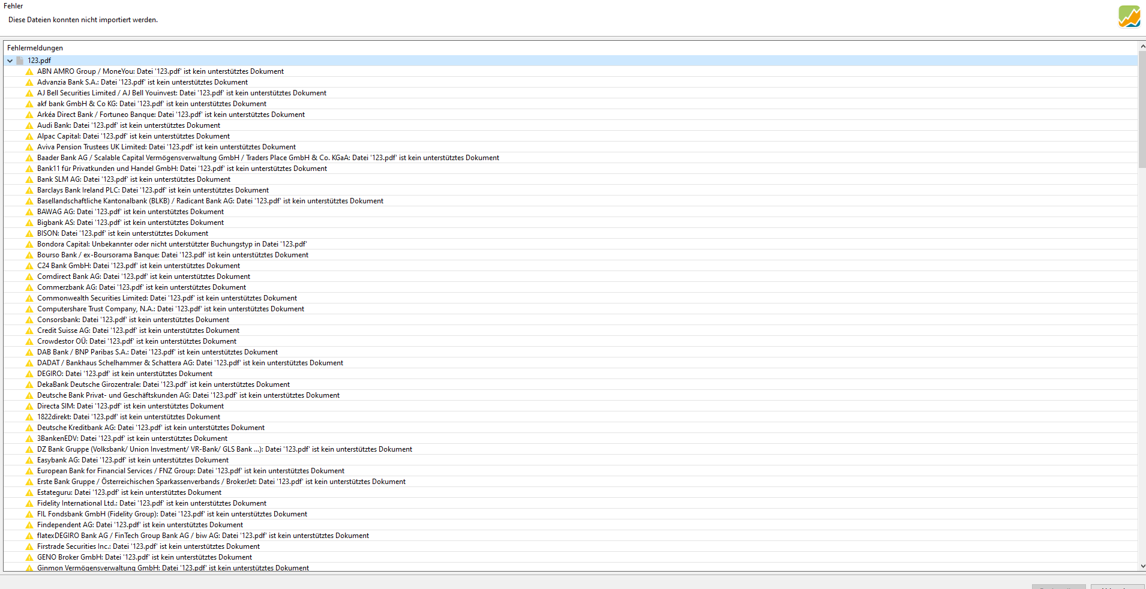Image resolution: width=1146 pixels, height=589 pixels.
Task: Select the Findependent AG error line
Action: (140, 525)
